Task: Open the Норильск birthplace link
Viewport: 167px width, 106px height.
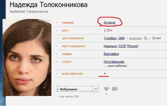Action: pyautogui.click(x=110, y=46)
